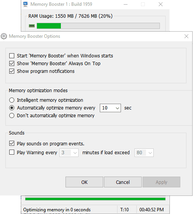Disable Show program notifications checkbox
Image resolution: width=193 pixels, height=214 pixels.
12,71
